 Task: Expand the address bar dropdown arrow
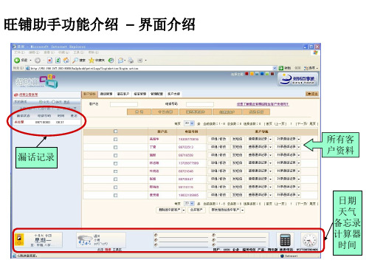click(x=275, y=68)
